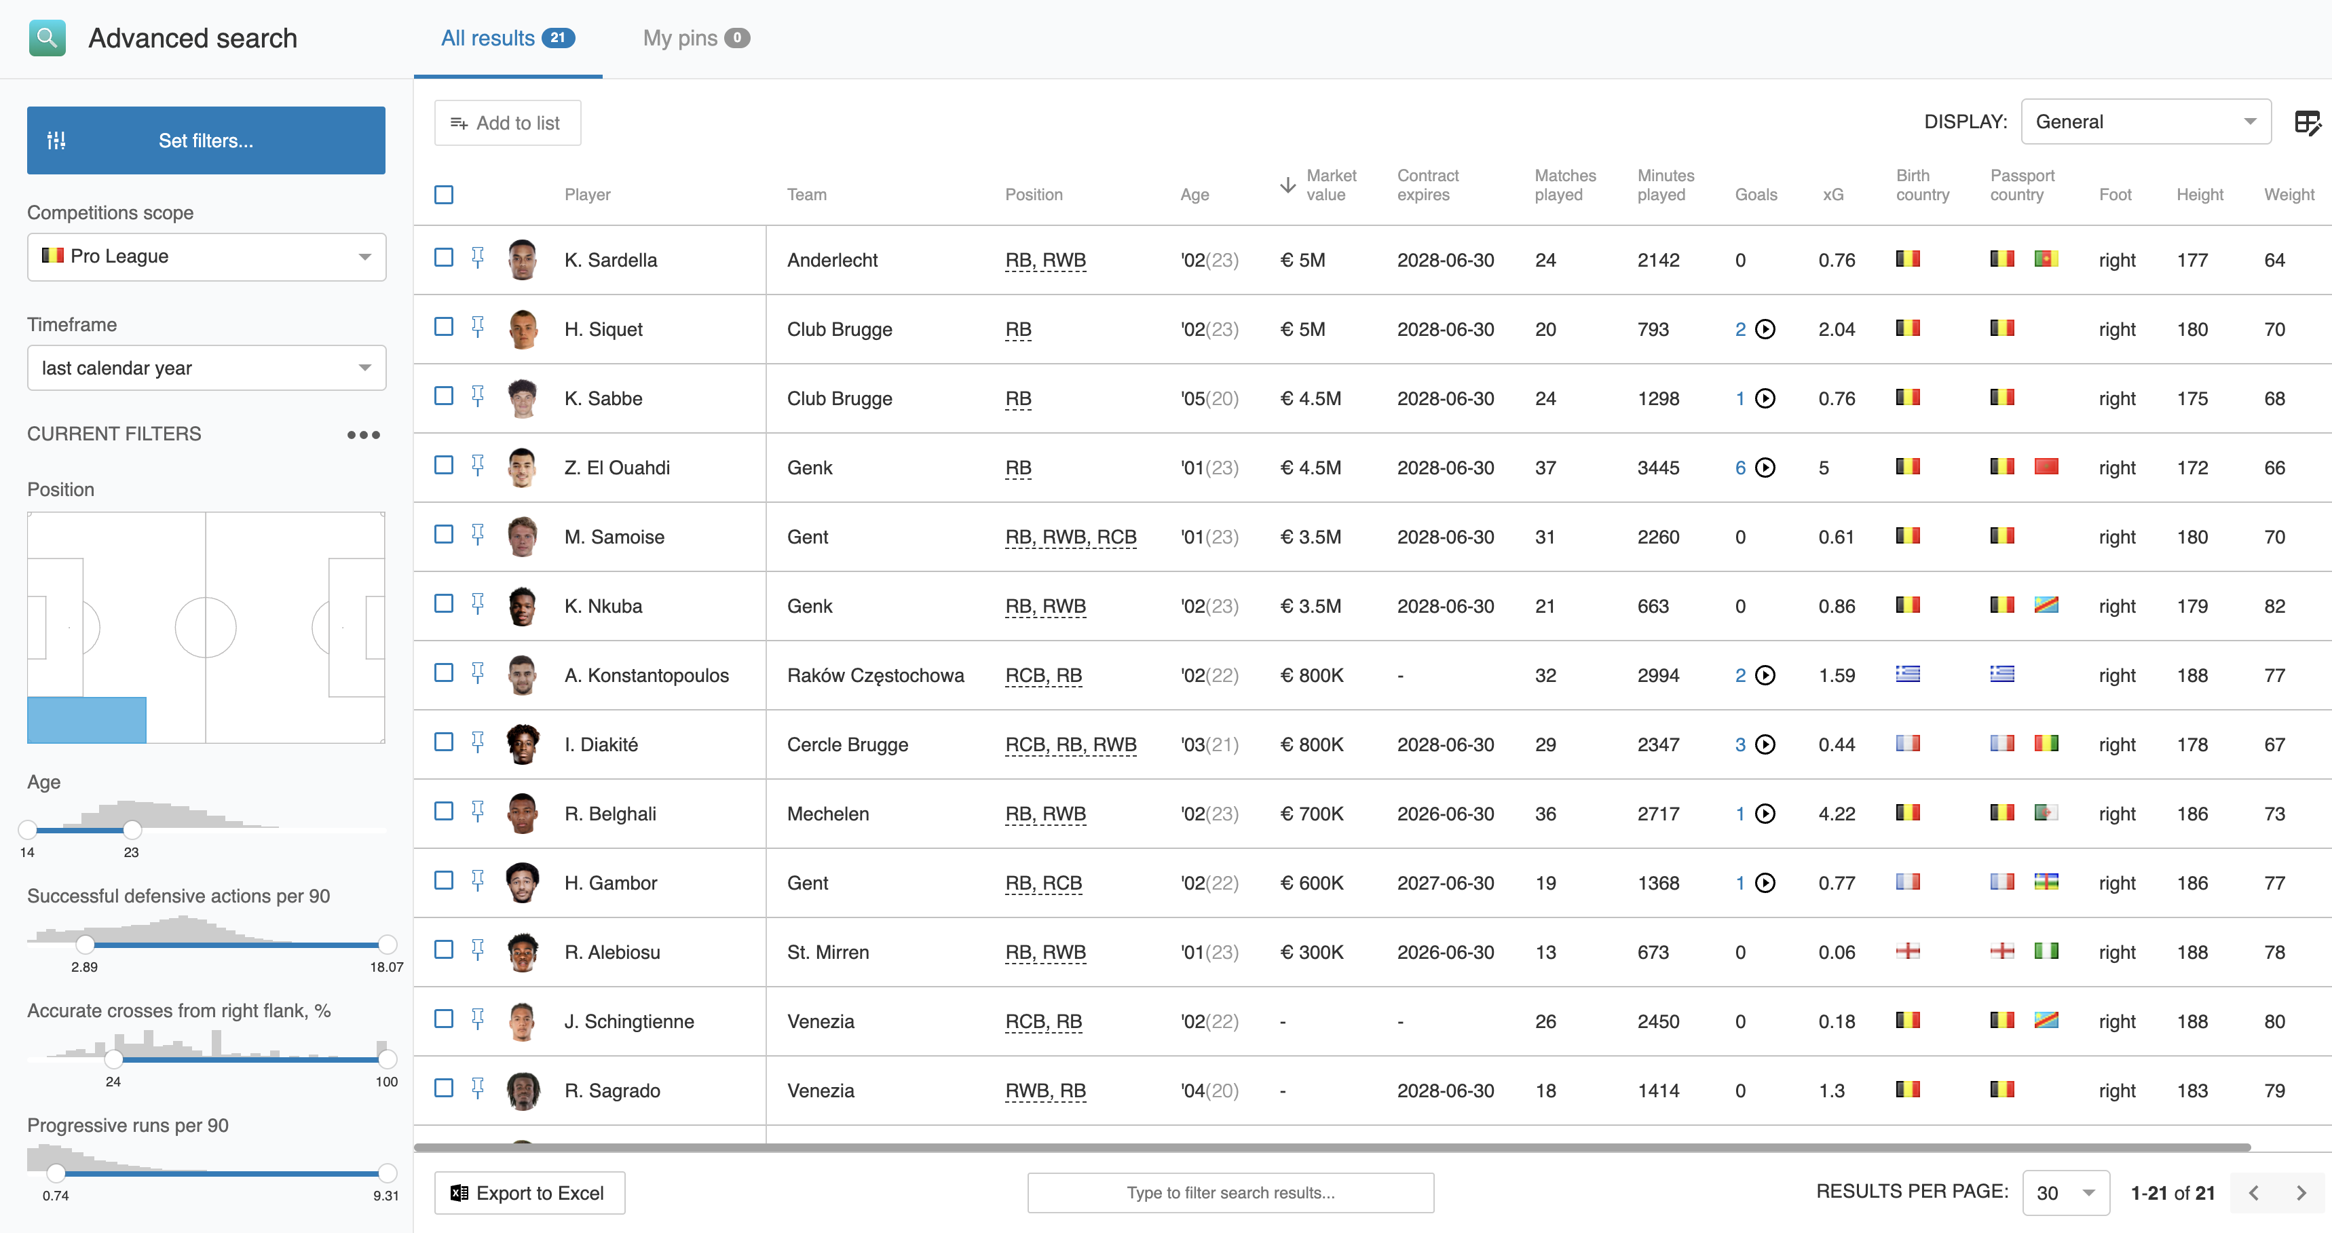The width and height of the screenshot is (2332, 1233).
Task: Pin player K. Sardella
Action: pyautogui.click(x=477, y=258)
